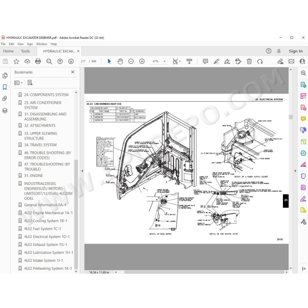Open the Sign document pen icon
This screenshot has height=308, width=308.
click(227, 62)
